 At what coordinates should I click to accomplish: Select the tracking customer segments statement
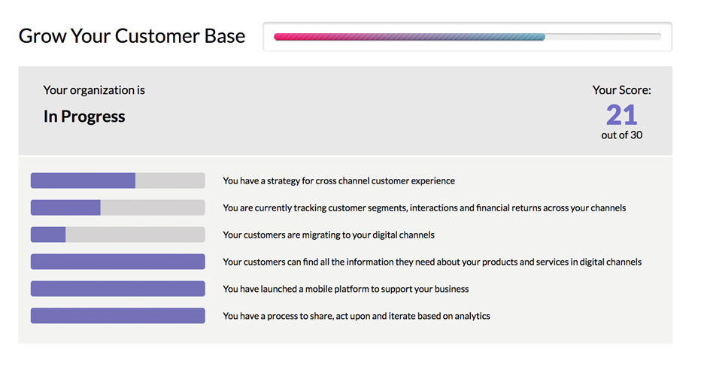(424, 208)
